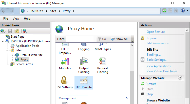Click the feature list scroll-up arrow
This screenshot has width=190, height=104.
(x=132, y=45)
